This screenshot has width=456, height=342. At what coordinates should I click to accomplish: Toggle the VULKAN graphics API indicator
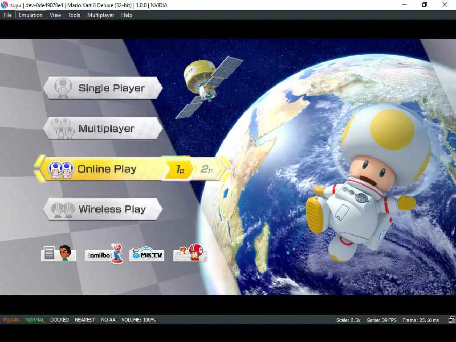pos(11,320)
